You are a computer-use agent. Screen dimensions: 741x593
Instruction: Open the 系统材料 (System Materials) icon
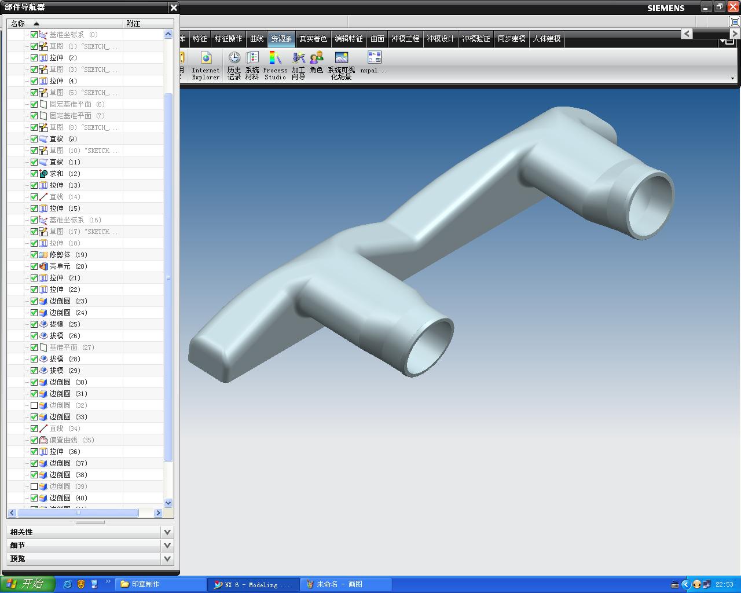(x=252, y=65)
